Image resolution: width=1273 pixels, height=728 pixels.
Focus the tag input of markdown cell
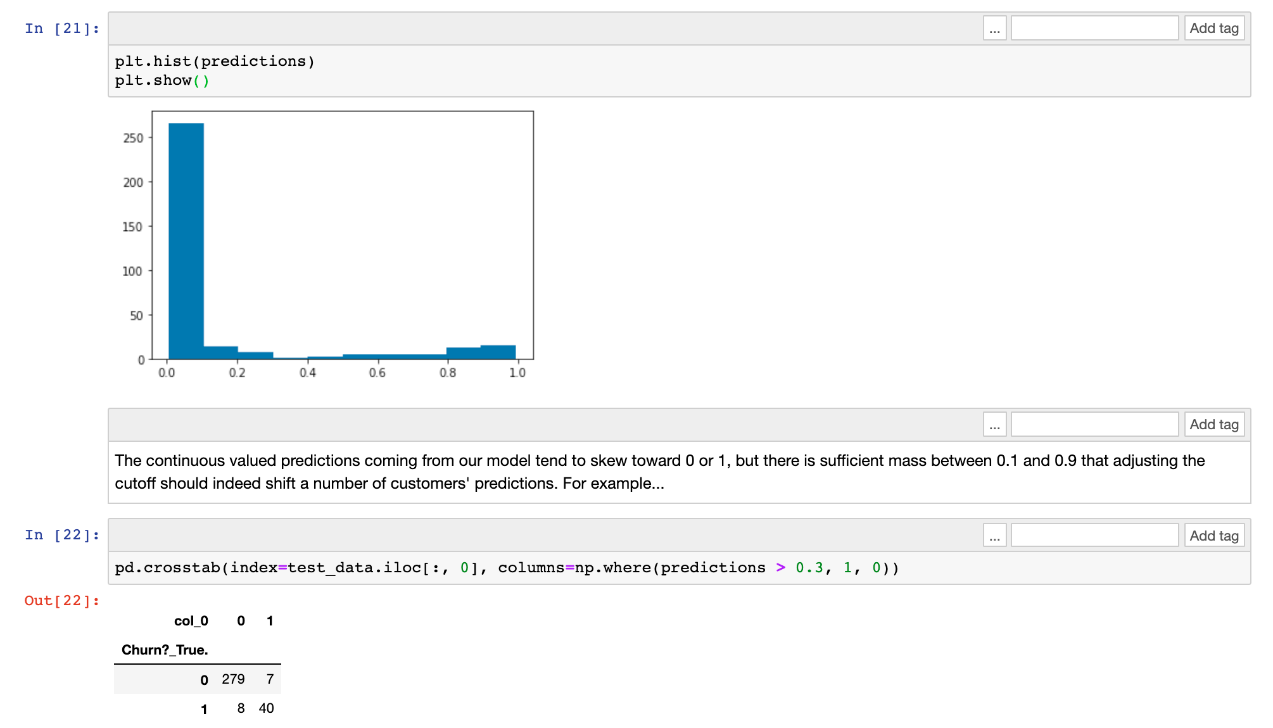pos(1094,425)
